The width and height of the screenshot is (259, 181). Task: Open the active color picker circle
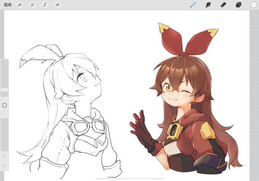point(254,5)
